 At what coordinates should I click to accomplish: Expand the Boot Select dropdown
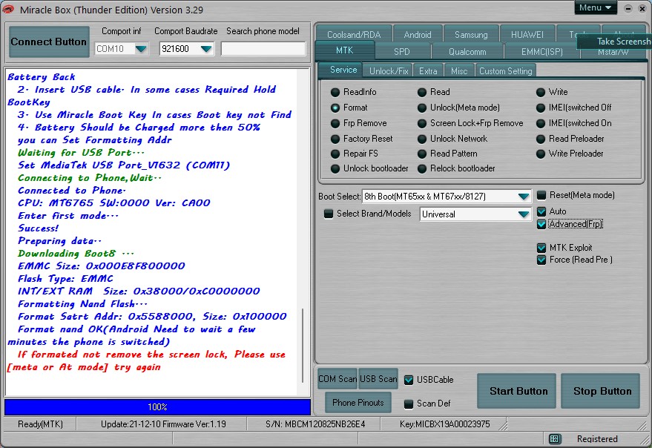524,197
